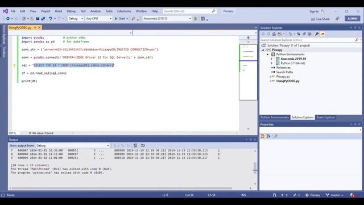Viewport: 364px width, 205px height.
Task: Click the interactive window icon in toolbar
Action: pyautogui.click(x=202, y=19)
